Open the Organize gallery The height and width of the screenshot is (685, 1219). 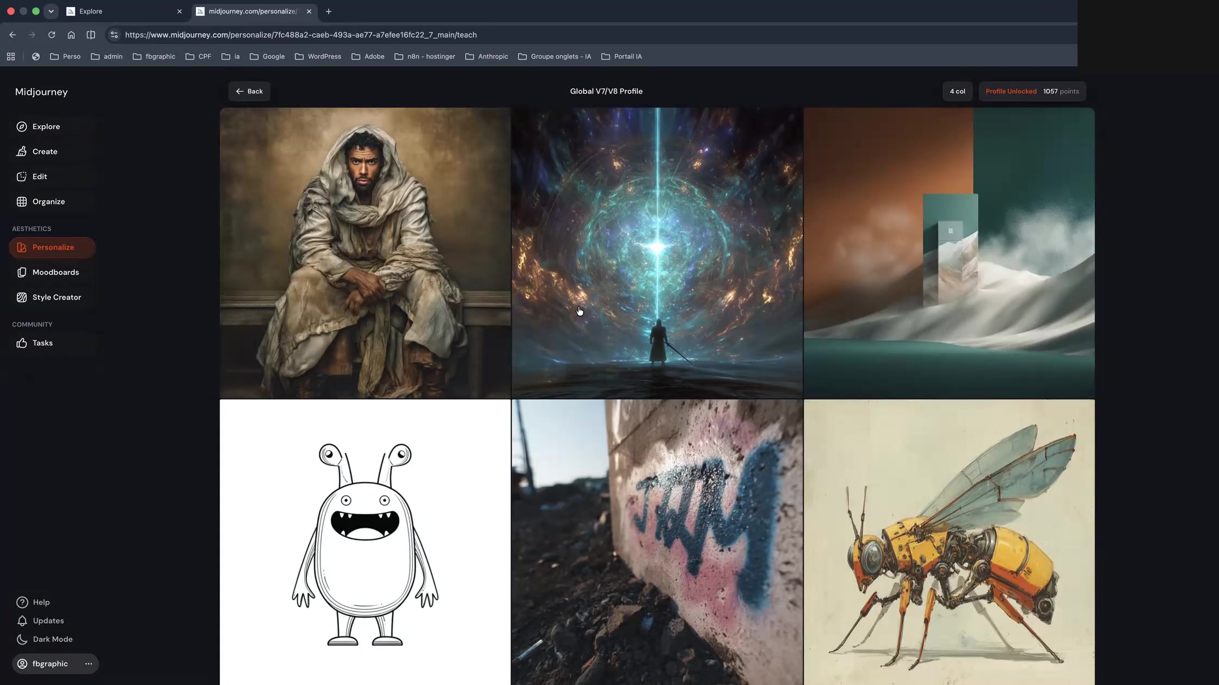(48, 202)
